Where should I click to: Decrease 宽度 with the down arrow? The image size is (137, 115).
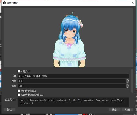point(128,82)
